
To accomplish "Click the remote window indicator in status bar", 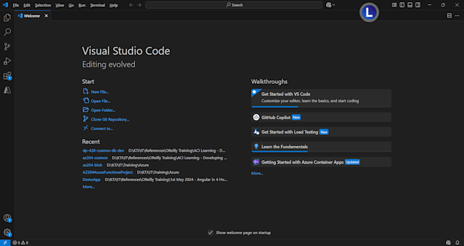I will pyautogui.click(x=5, y=243).
